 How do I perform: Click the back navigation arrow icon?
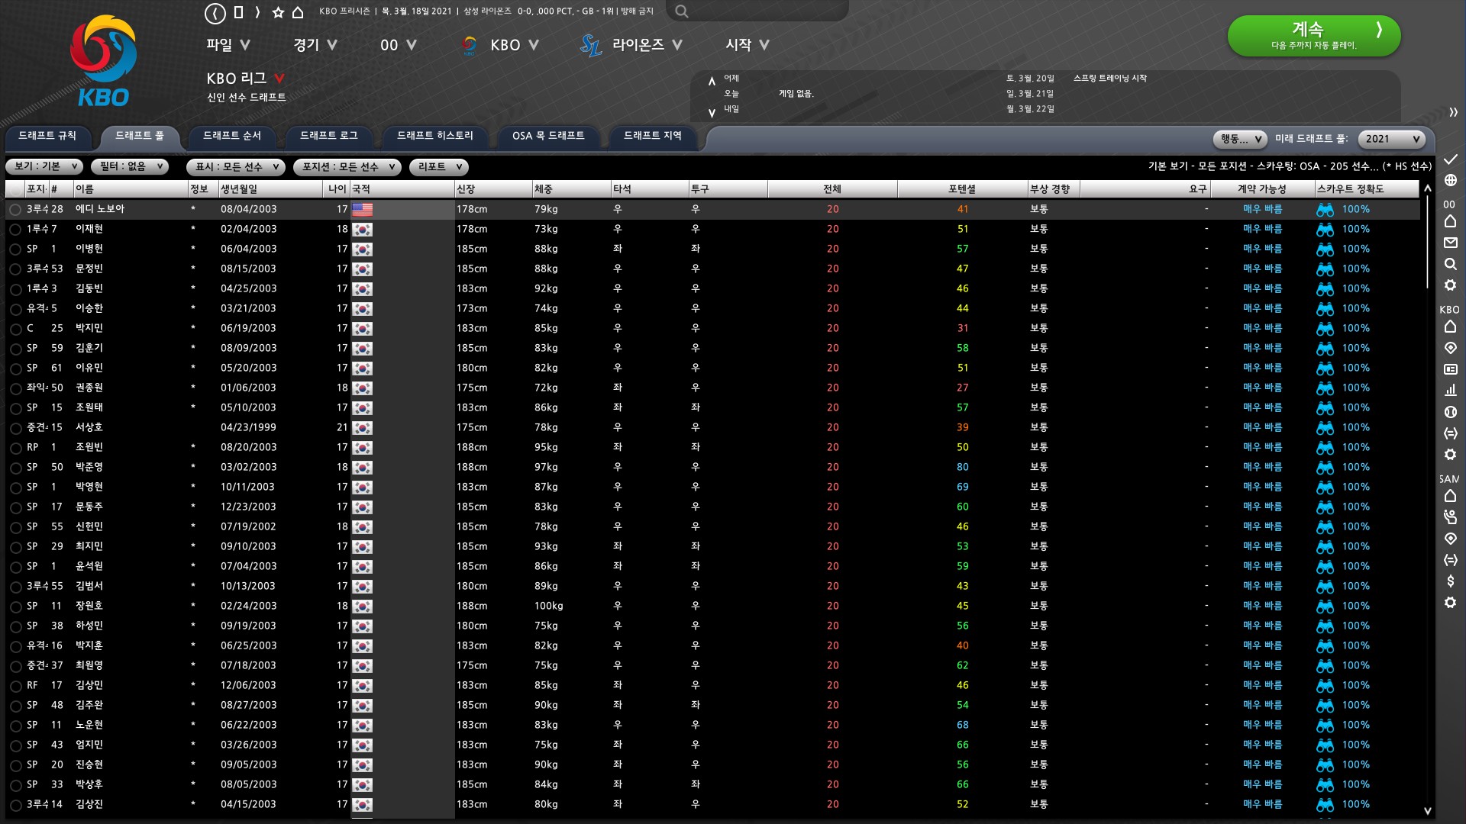click(x=215, y=13)
